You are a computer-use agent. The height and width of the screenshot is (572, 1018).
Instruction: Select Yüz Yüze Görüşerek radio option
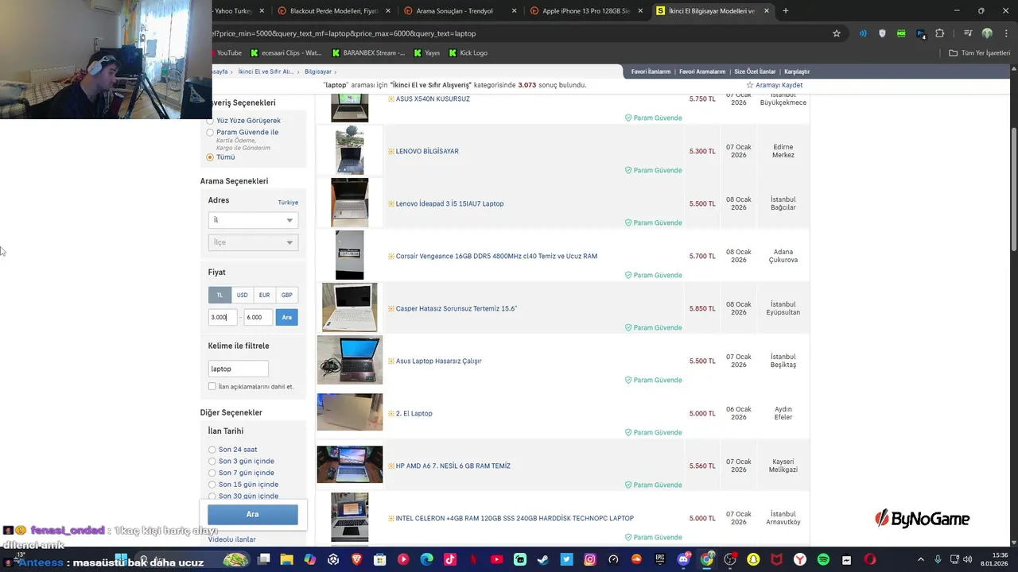click(211, 121)
